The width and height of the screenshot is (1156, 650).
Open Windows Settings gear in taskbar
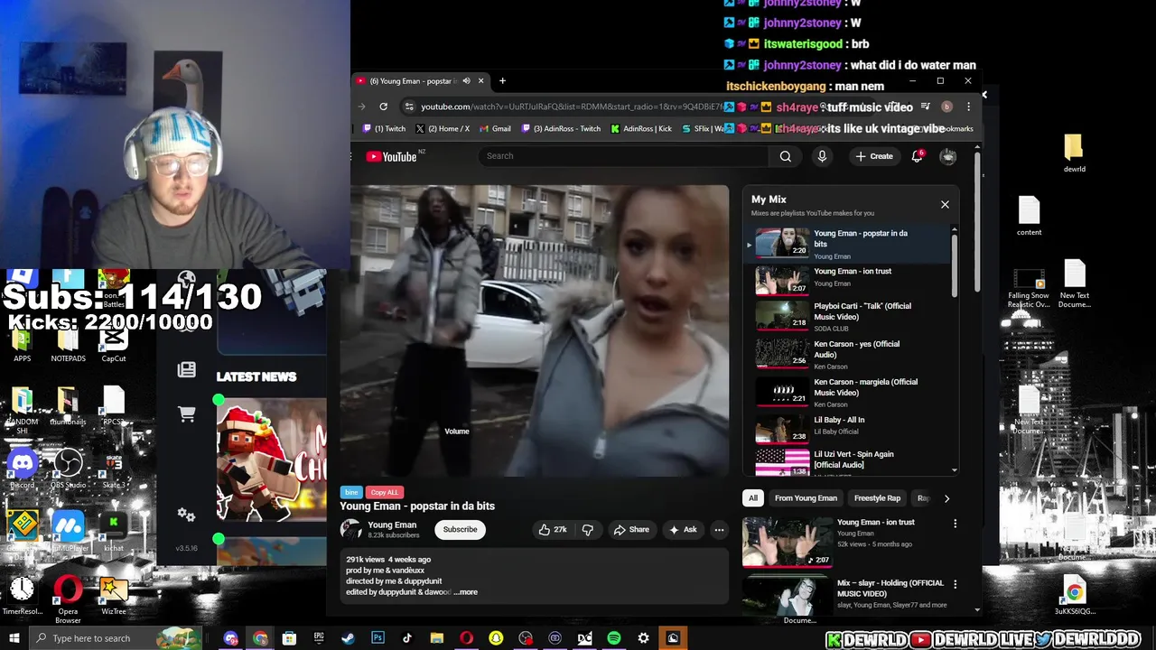click(643, 638)
